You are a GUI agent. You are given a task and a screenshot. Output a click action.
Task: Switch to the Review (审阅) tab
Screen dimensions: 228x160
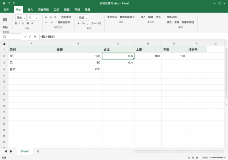(x=77, y=9)
